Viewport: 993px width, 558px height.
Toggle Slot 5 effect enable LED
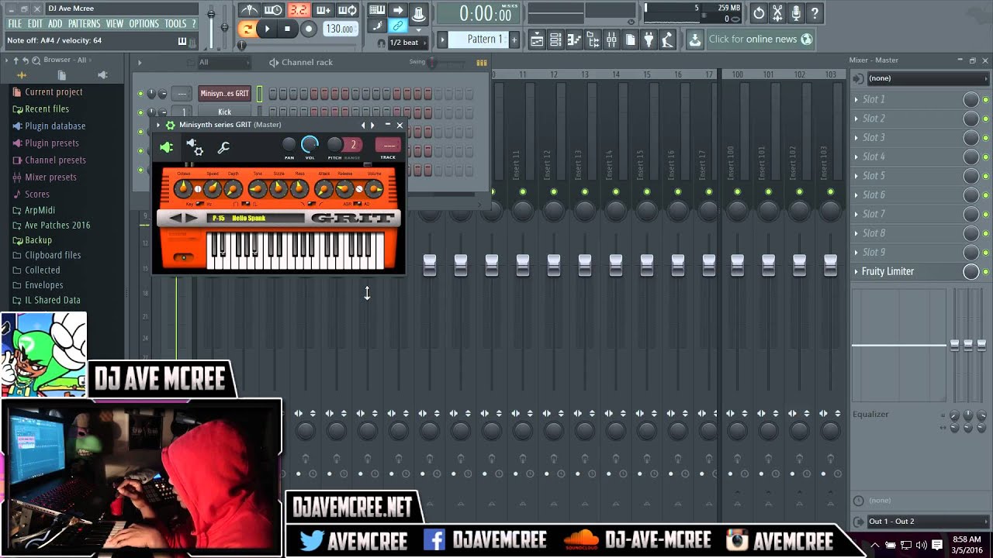point(986,176)
